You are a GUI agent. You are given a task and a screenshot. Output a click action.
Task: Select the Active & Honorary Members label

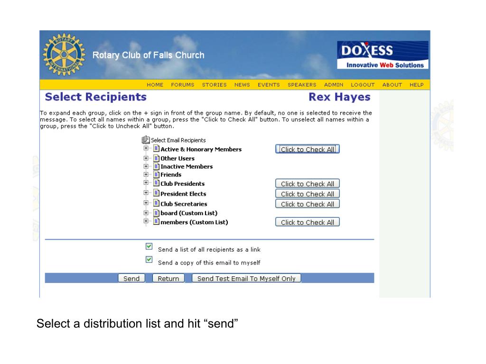(201, 149)
